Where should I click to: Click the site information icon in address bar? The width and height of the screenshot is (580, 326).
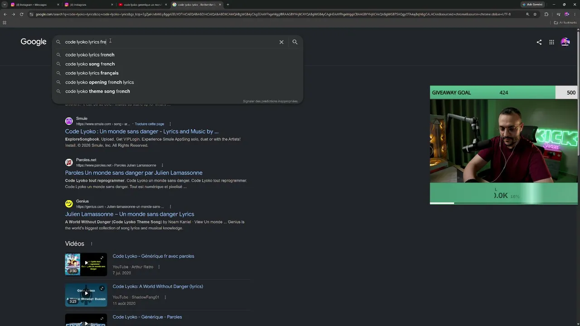[x=31, y=14]
